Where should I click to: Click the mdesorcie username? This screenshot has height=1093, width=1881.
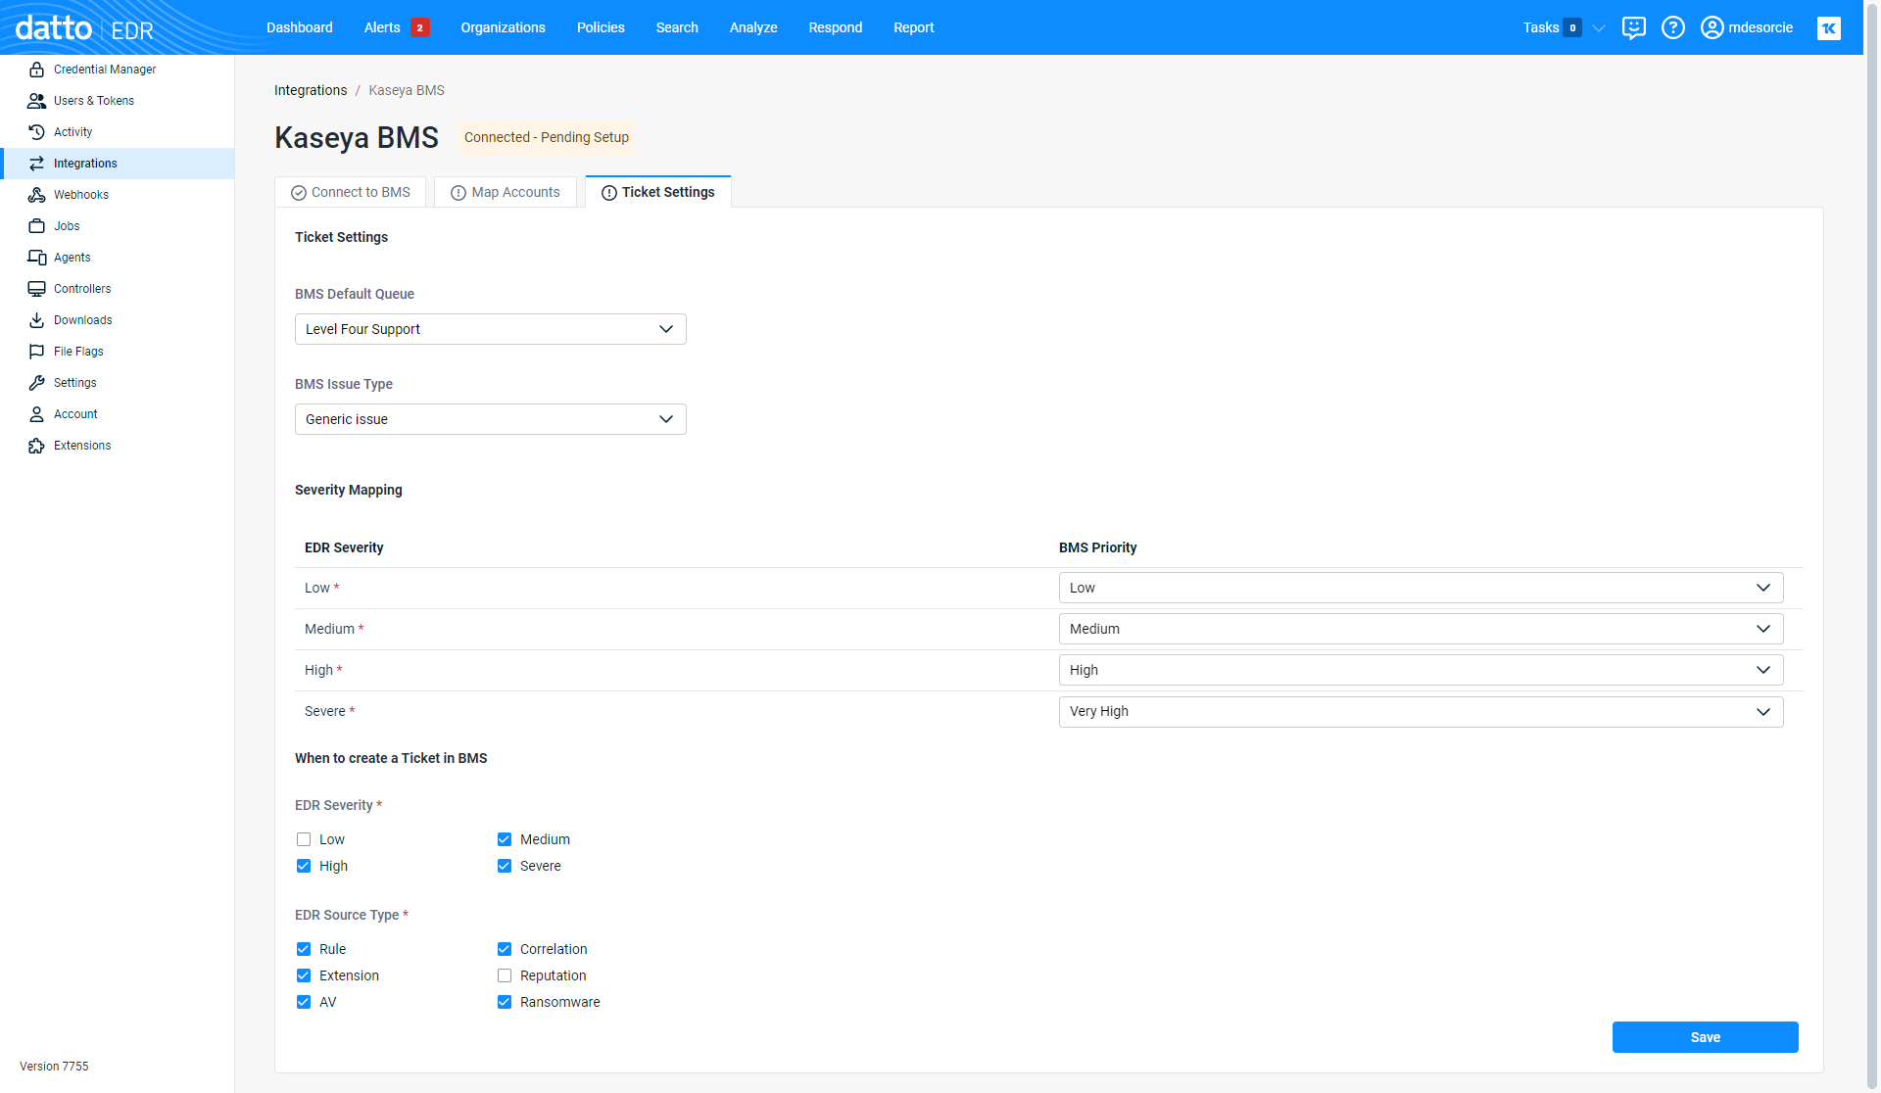1760,27
